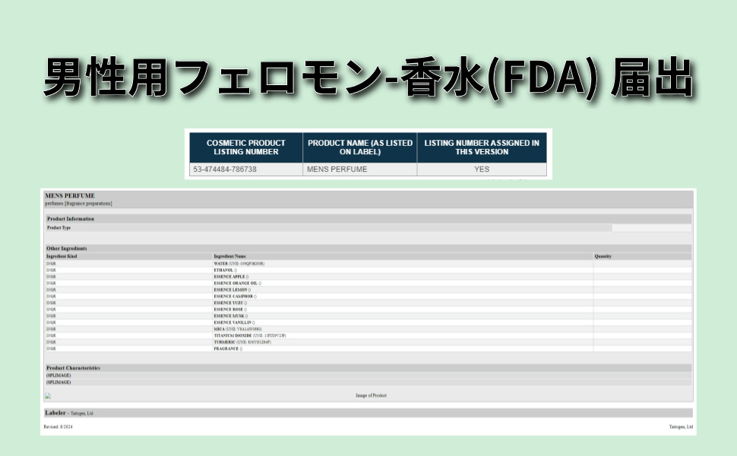
Task: Click the Labeler section heading
Action: point(56,413)
